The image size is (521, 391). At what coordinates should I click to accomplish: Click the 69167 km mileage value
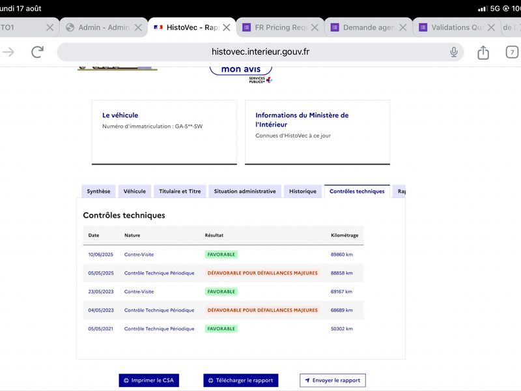pos(341,291)
